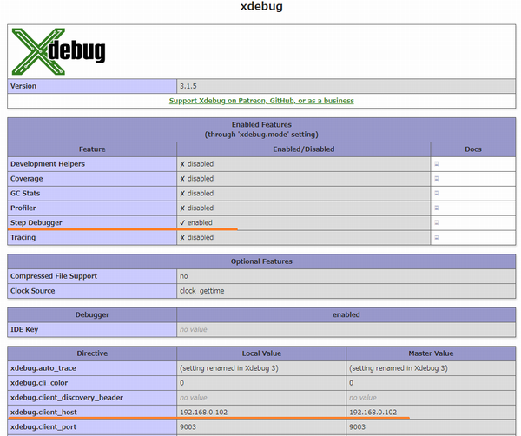
Task: Open the Support Xdebug on Patreon link
Action: point(261,101)
